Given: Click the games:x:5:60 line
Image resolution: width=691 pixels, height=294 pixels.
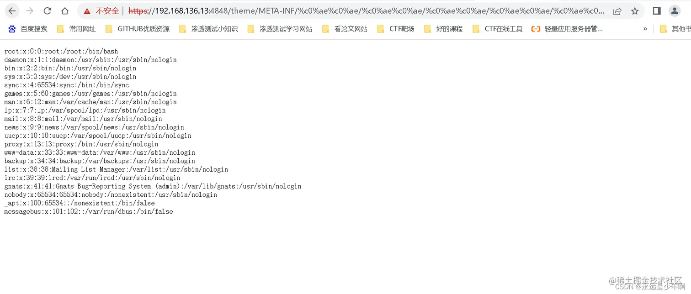Looking at the screenshot, I should (90, 94).
